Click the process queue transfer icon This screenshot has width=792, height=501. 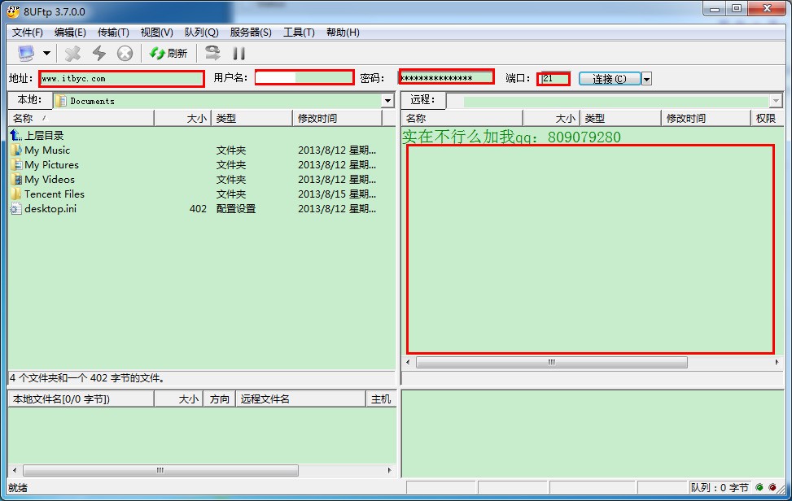pos(212,54)
